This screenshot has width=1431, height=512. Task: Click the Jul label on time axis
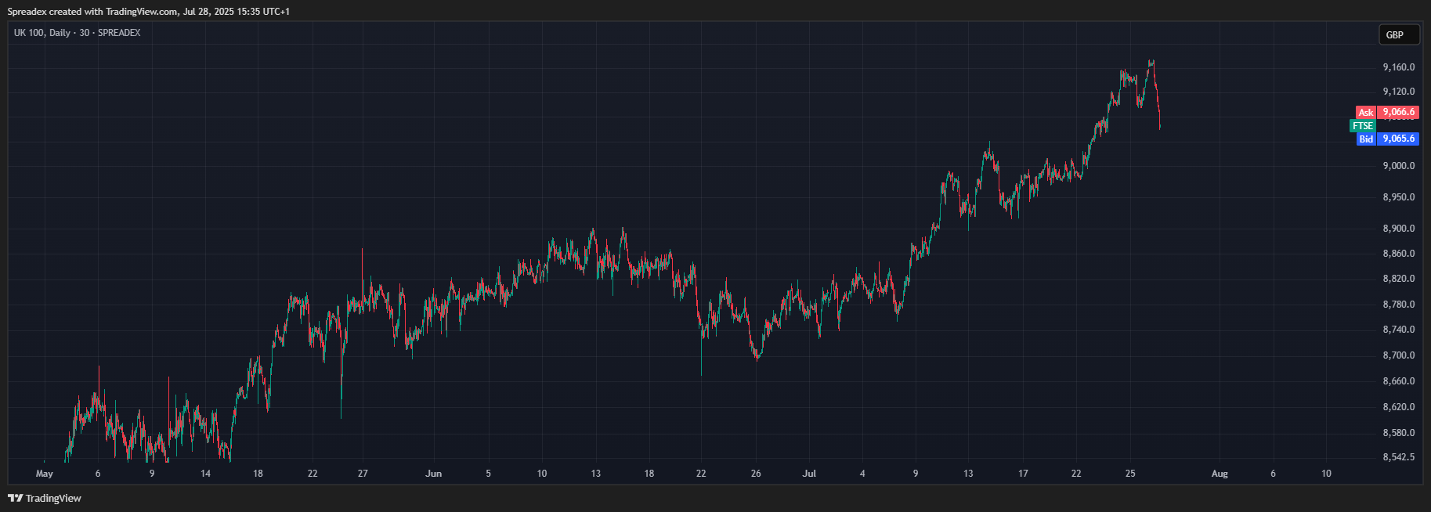pos(810,474)
